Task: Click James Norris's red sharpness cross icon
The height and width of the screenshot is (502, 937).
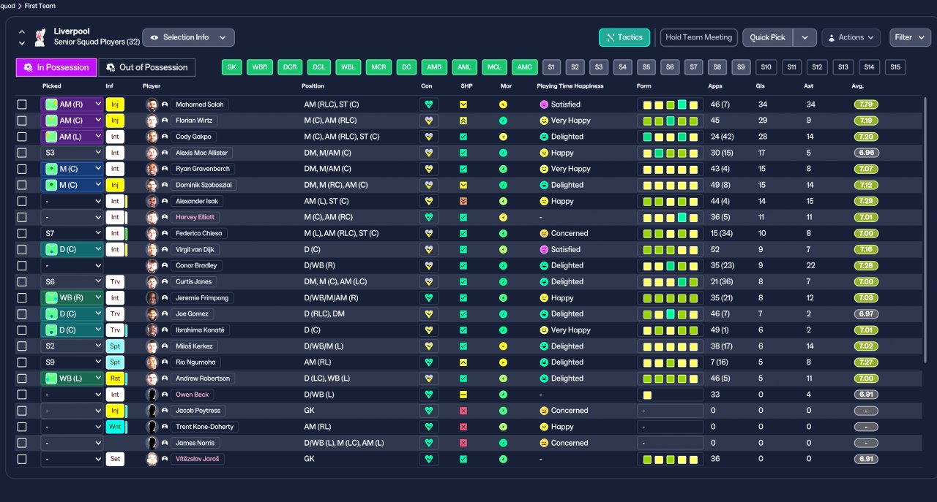Action: click(463, 443)
